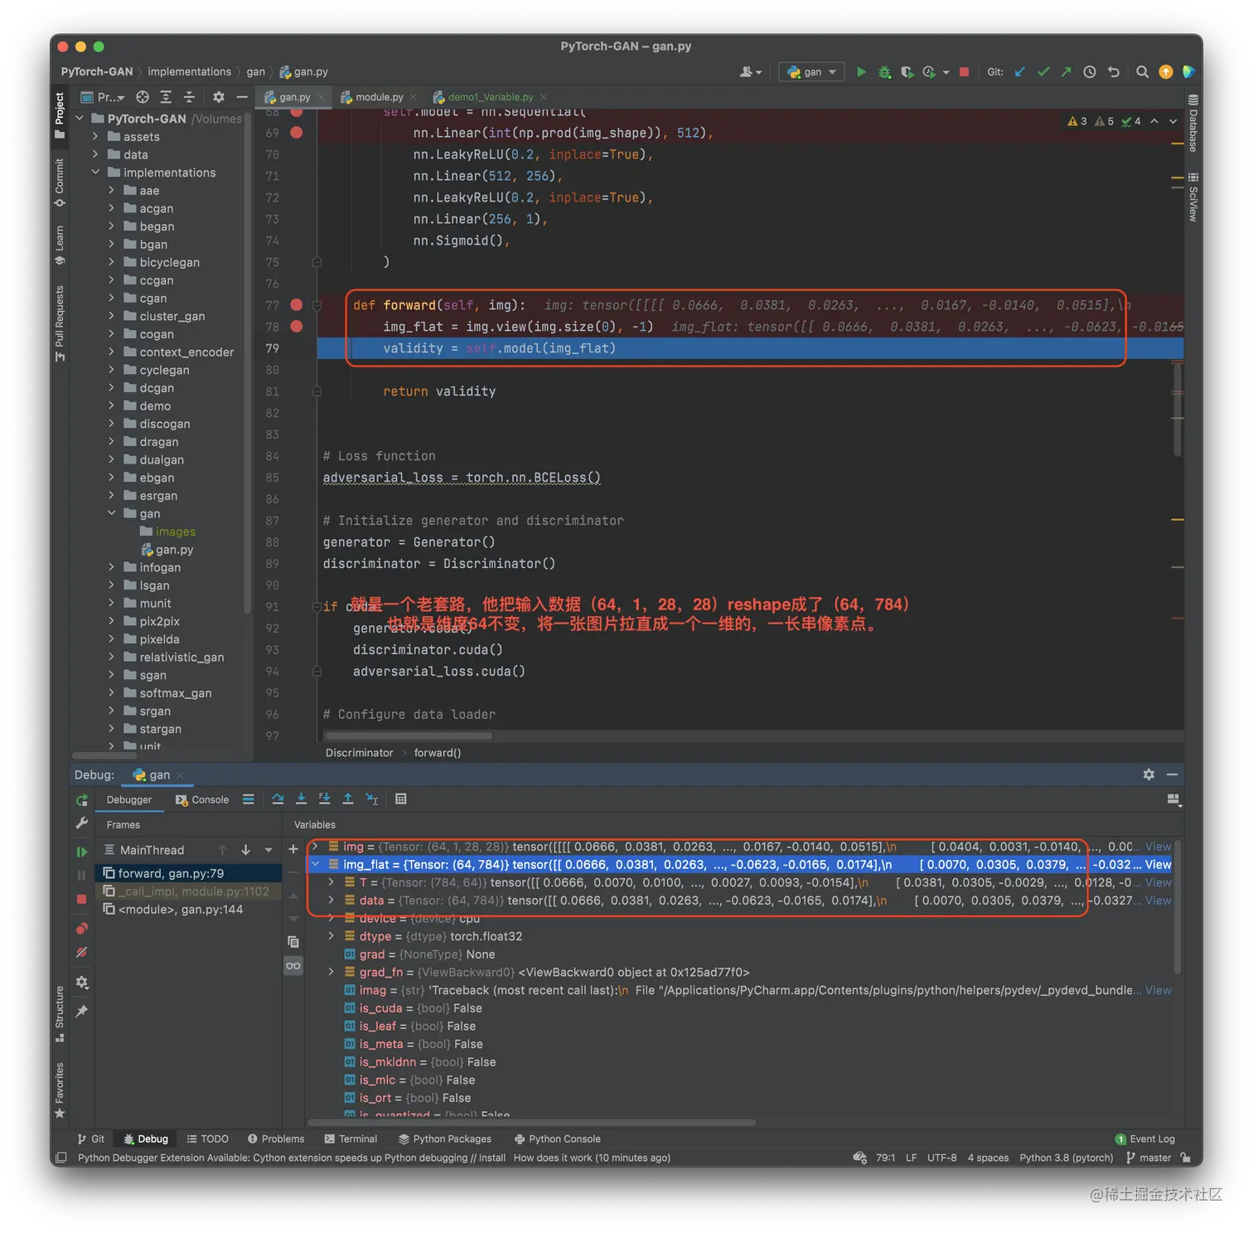Add new watch with plus icon
The image size is (1253, 1233).
293,849
